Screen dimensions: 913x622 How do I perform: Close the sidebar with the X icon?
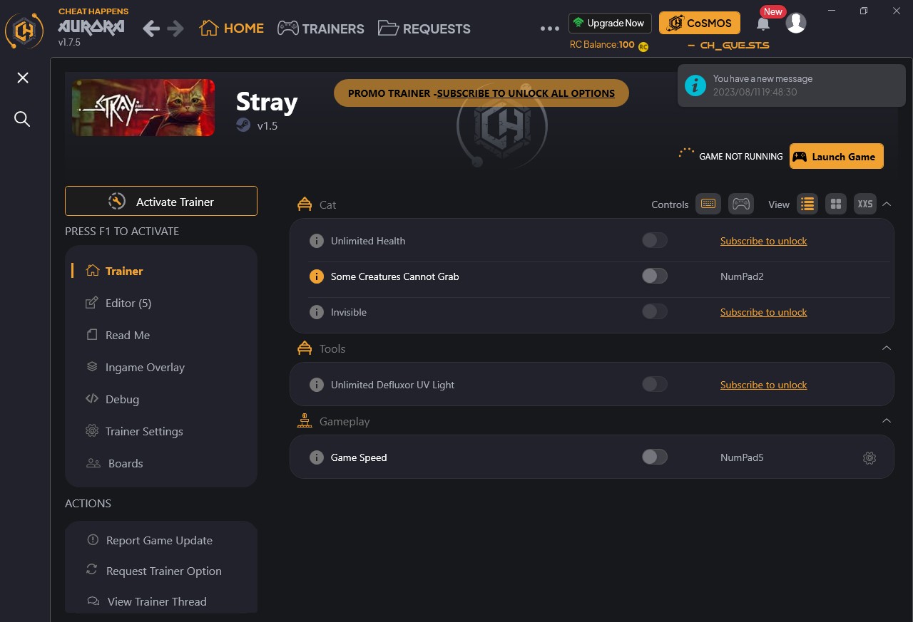pos(23,78)
